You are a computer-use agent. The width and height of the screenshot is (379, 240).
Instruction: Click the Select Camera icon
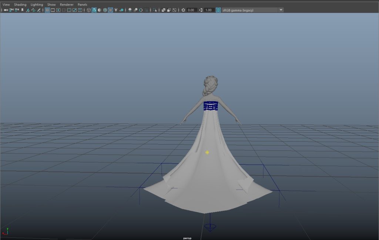(x=6, y=10)
